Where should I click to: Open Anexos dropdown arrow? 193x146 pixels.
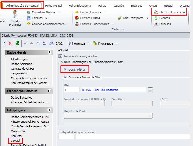coord(89,43)
